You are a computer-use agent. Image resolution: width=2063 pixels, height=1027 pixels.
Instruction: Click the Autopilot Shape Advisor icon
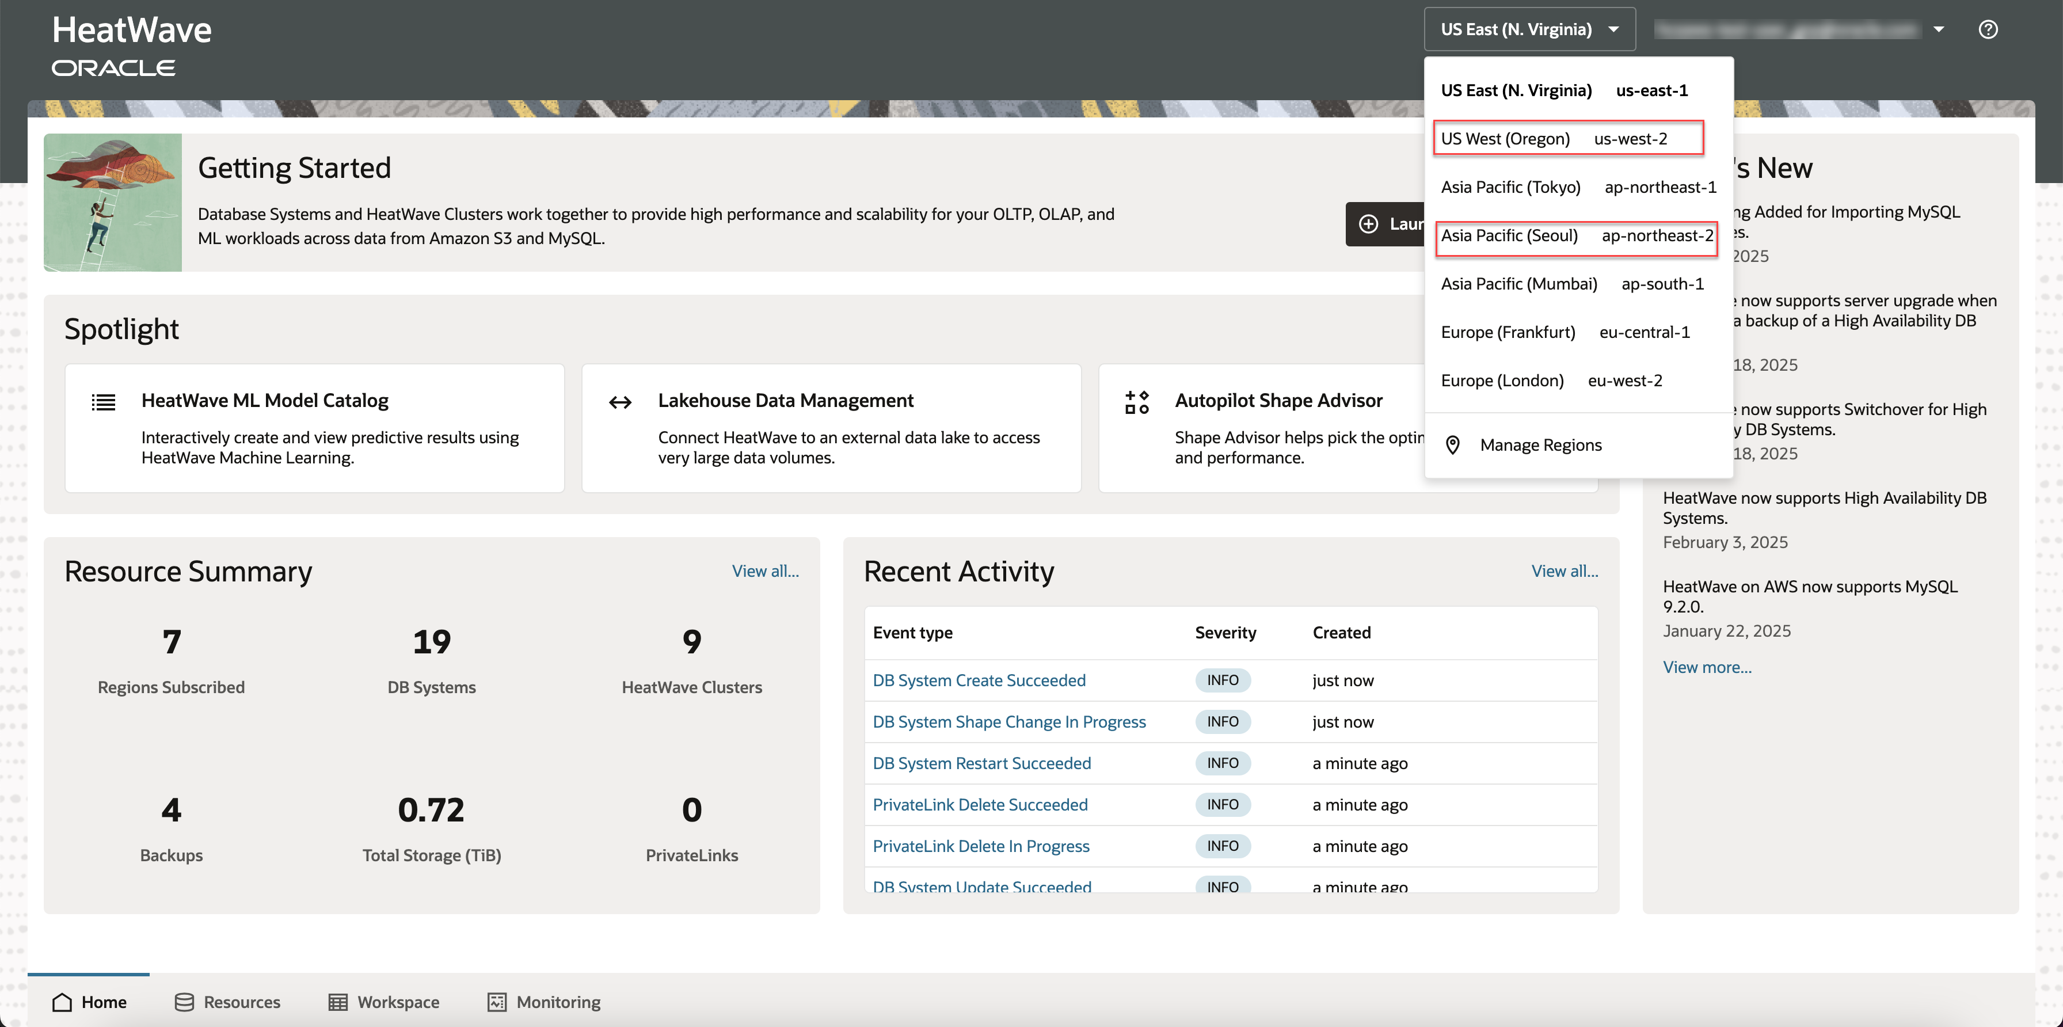point(1136,401)
